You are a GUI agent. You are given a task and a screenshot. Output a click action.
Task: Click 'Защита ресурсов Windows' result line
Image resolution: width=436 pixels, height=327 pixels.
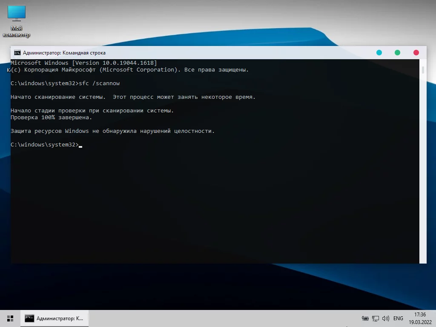(112, 131)
